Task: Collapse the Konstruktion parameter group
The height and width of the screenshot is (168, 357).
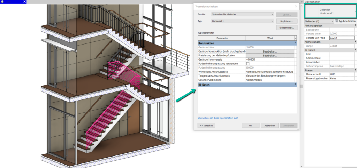Action: click(x=295, y=43)
